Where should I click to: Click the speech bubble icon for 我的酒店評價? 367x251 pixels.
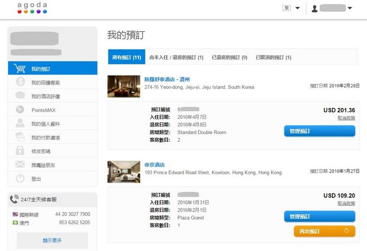(20, 95)
